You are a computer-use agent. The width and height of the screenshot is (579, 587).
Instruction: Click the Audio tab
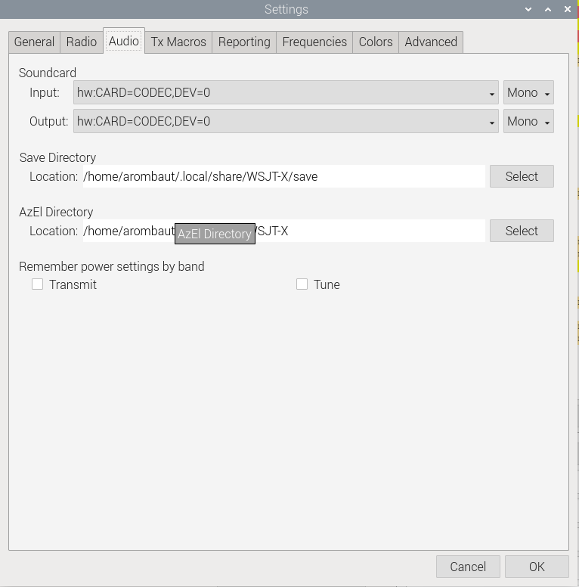(124, 41)
